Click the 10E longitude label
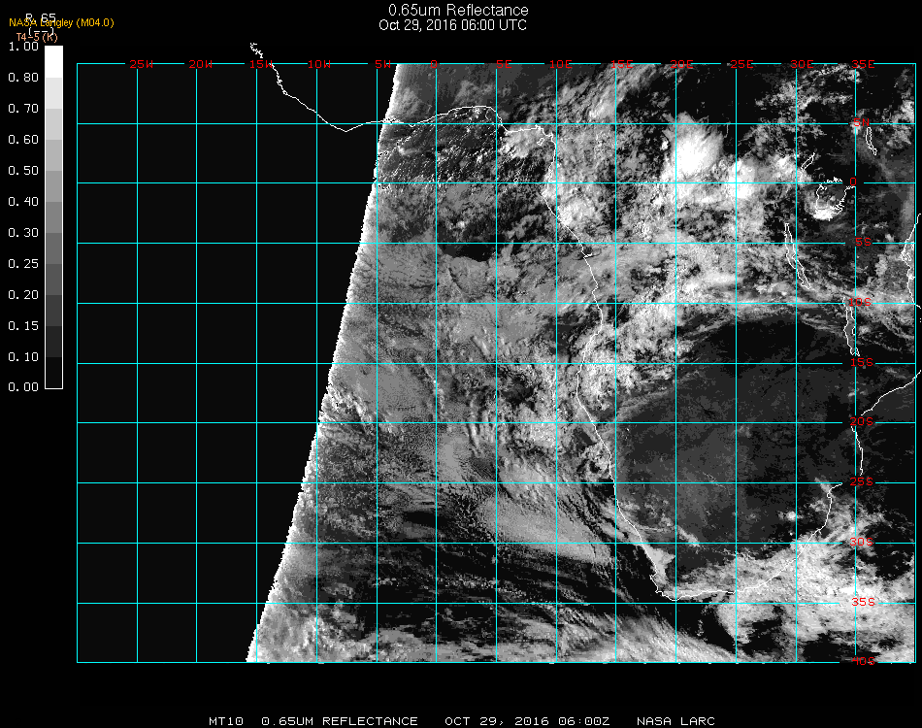The width and height of the screenshot is (922, 728). [x=561, y=64]
